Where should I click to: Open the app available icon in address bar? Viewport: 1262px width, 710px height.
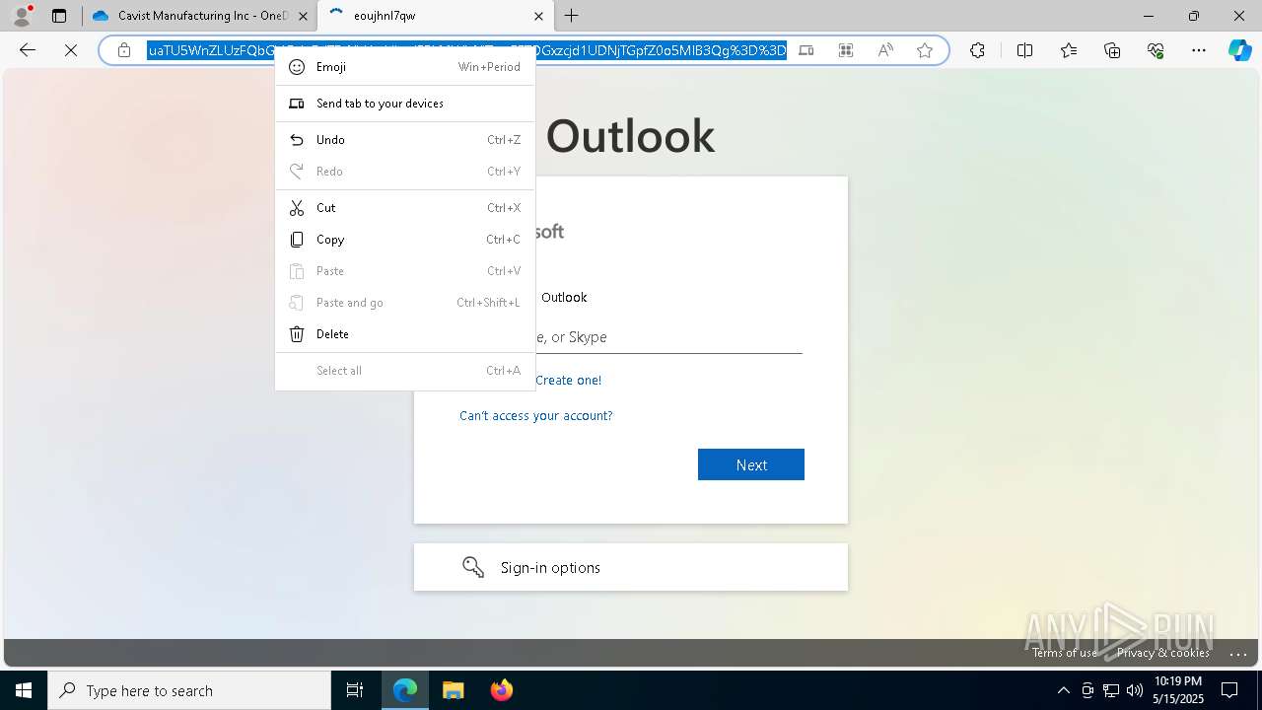point(806,50)
